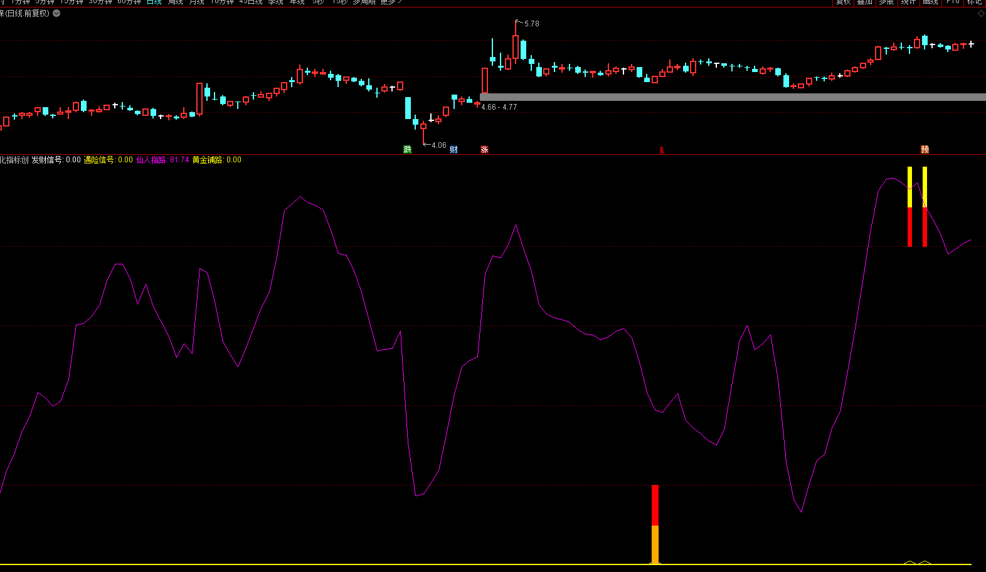Click the 4.06 low price marker
The width and height of the screenshot is (986, 572).
[438, 145]
